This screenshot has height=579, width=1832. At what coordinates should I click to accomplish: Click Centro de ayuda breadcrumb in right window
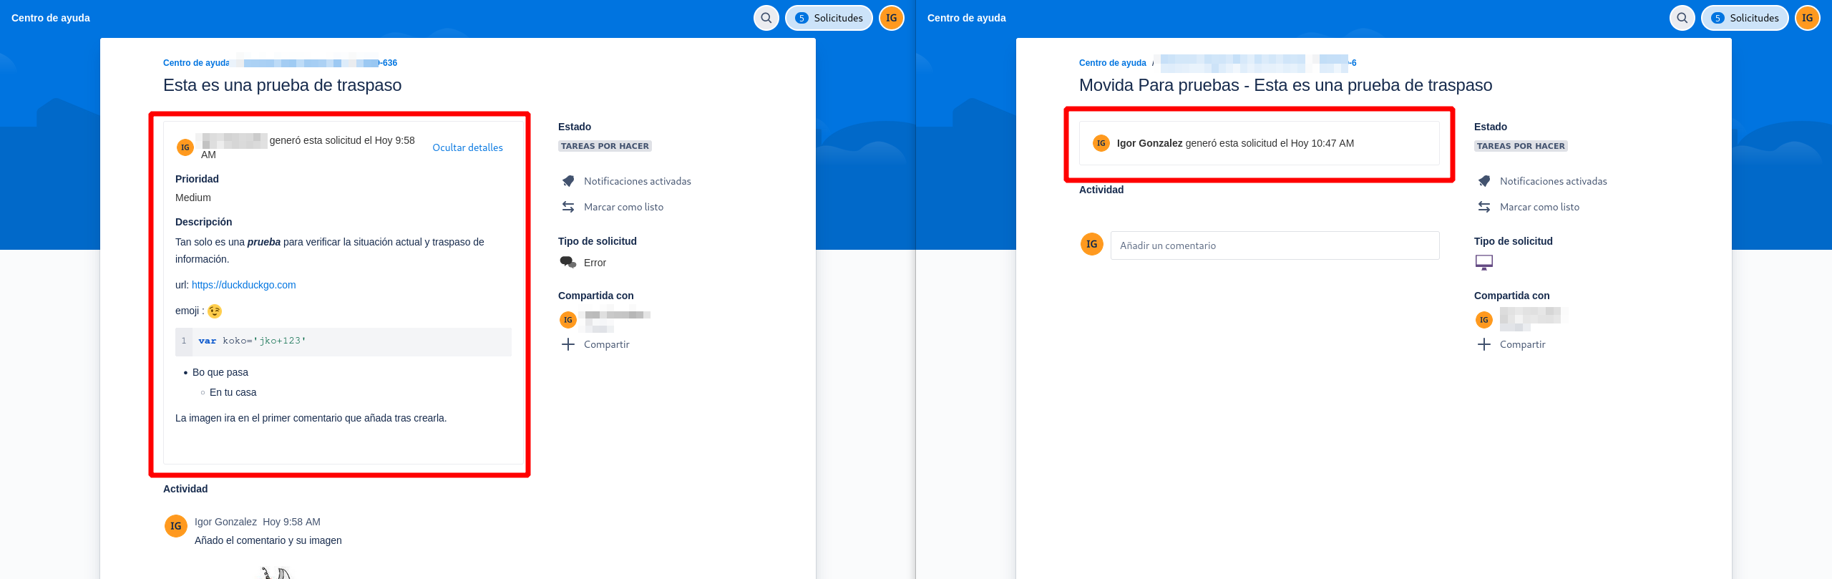[1113, 63]
